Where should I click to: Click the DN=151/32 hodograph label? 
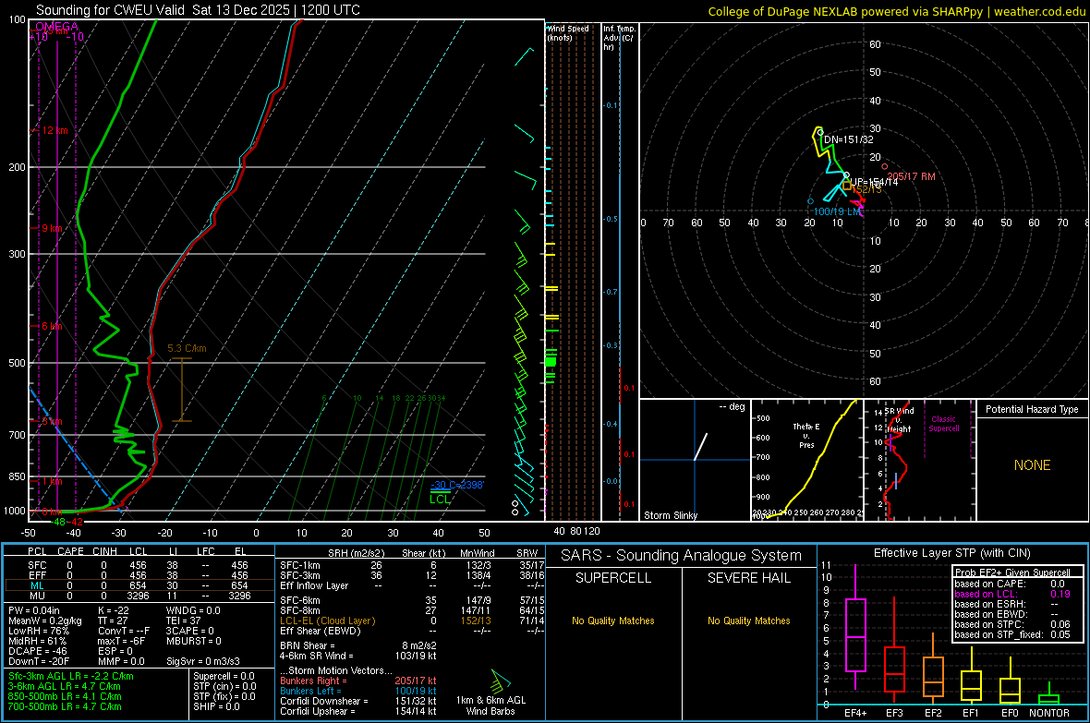pos(848,139)
